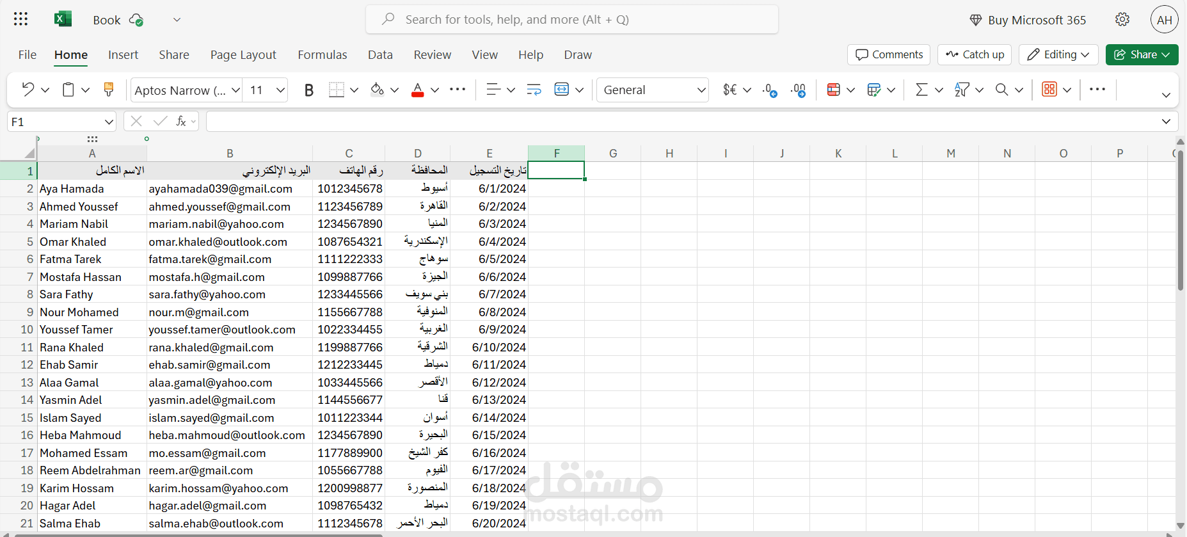Switch to the Data tab
This screenshot has width=1187, height=537.
[x=380, y=54]
